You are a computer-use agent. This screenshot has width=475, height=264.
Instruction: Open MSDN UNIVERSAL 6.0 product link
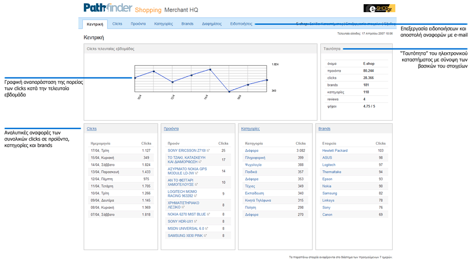point(186,229)
